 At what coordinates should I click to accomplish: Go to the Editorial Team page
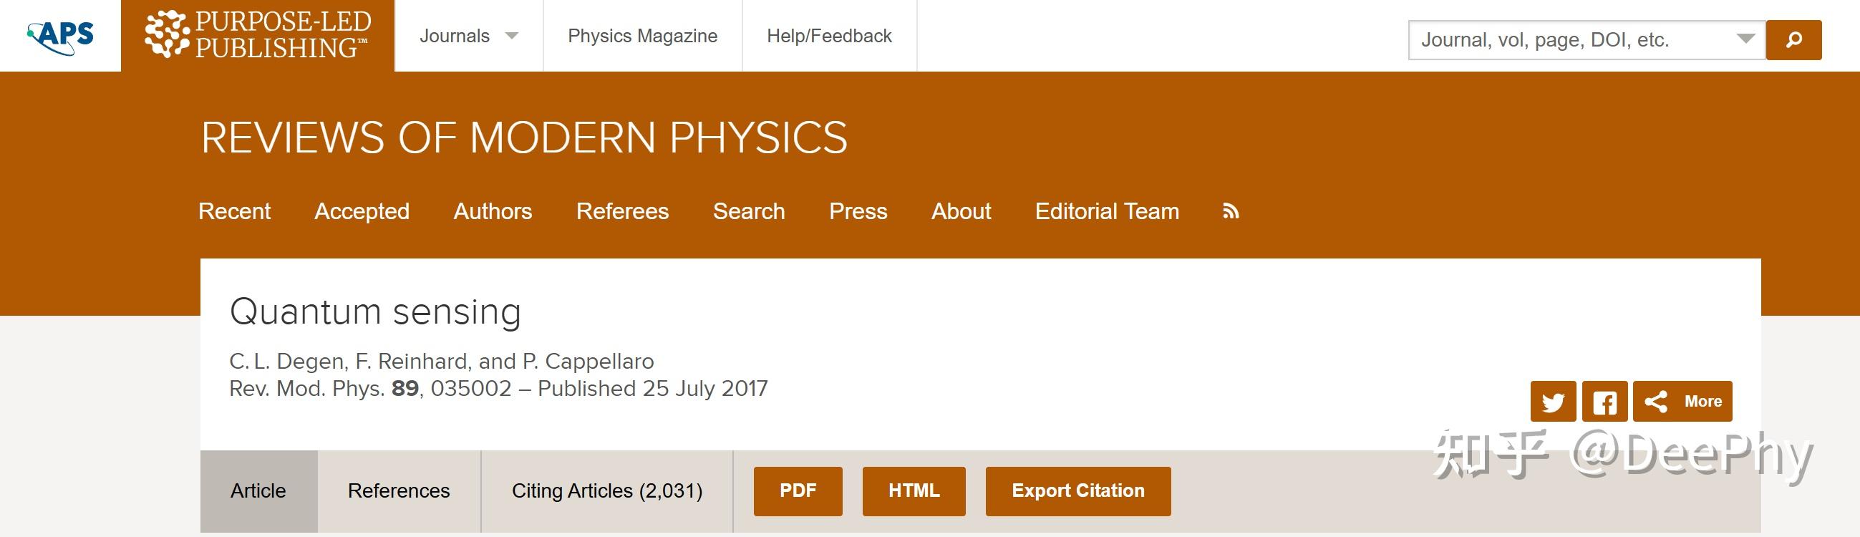[1107, 211]
